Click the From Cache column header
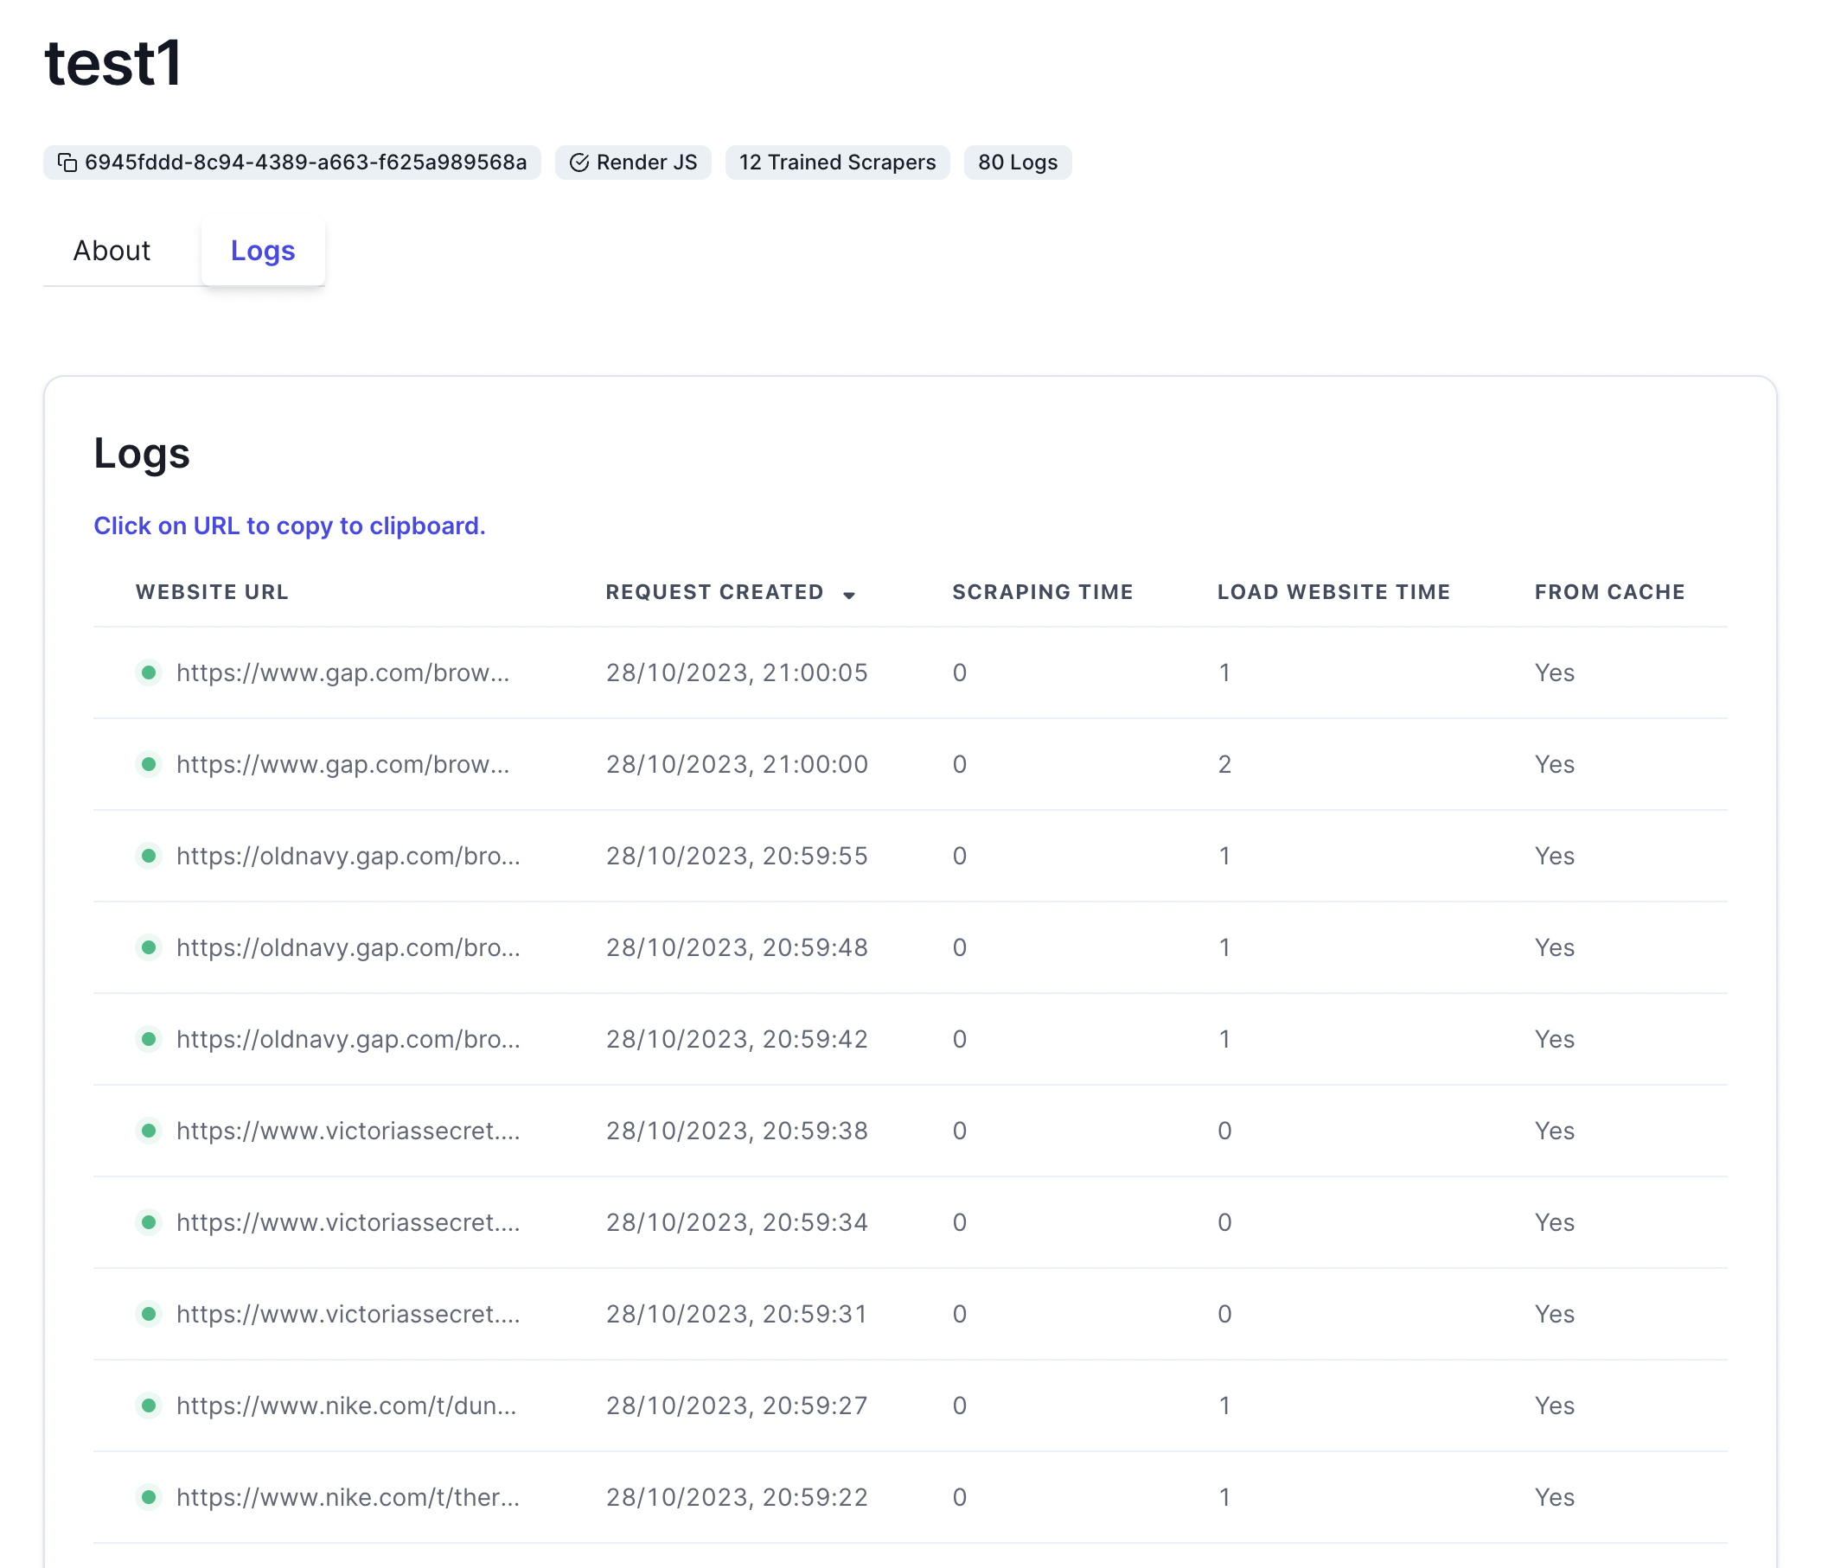 1609,592
